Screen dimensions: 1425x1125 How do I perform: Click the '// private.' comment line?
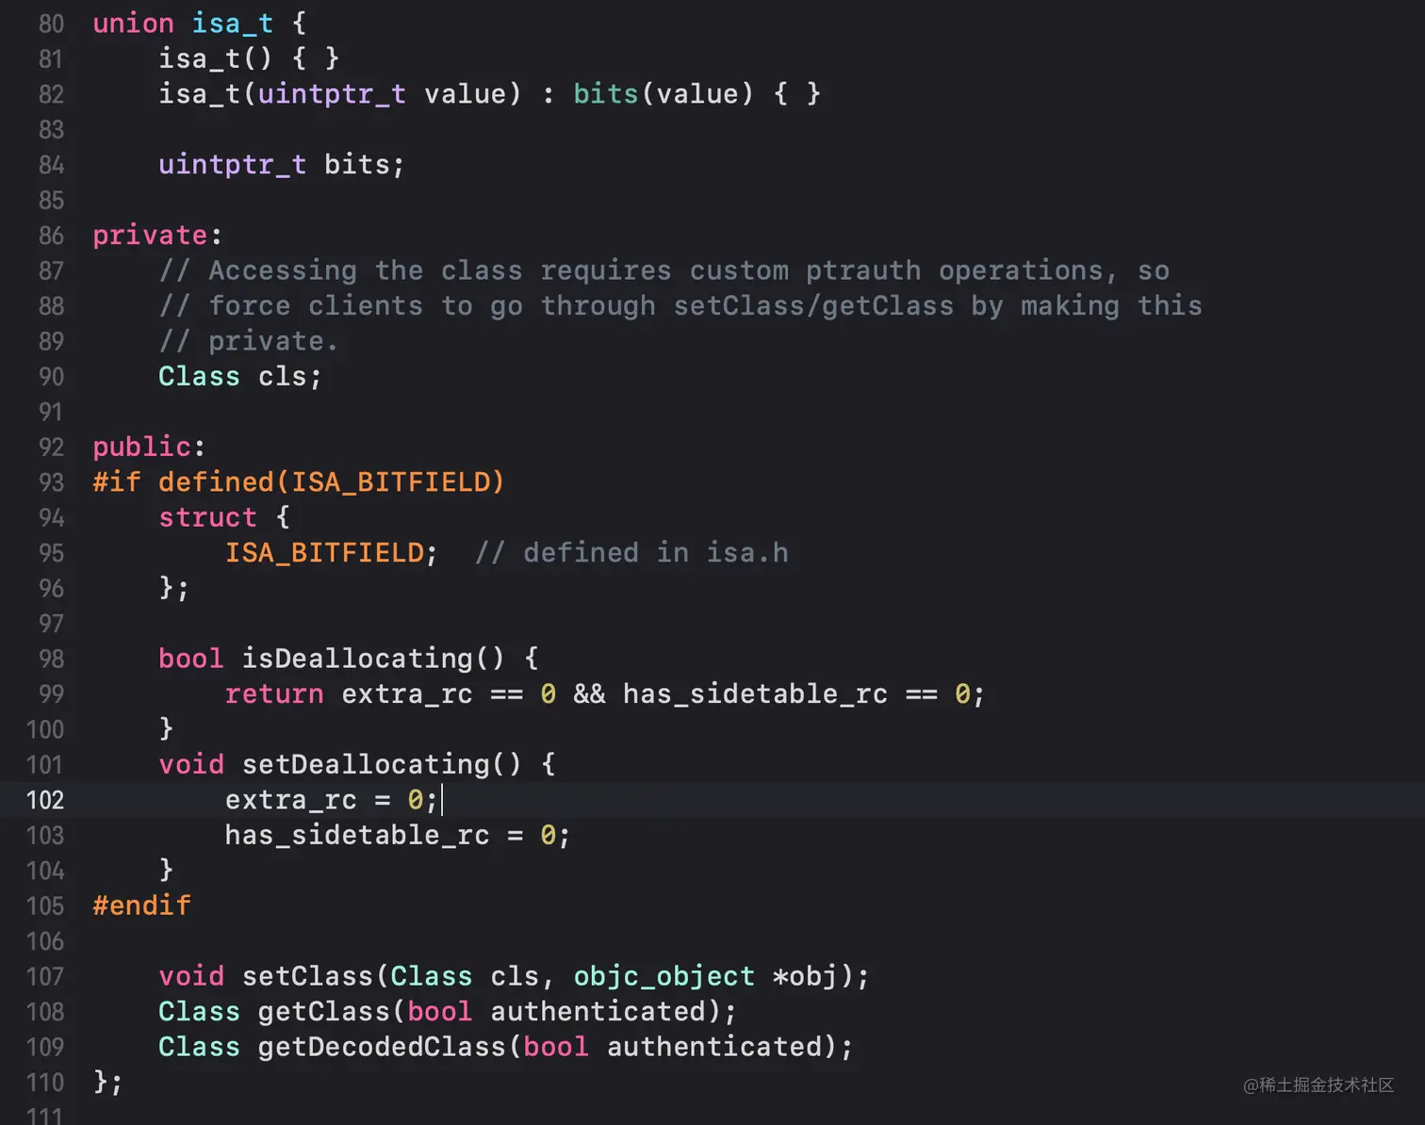248,341
